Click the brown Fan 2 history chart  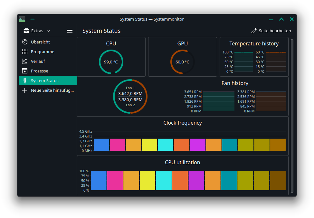pos(271,101)
